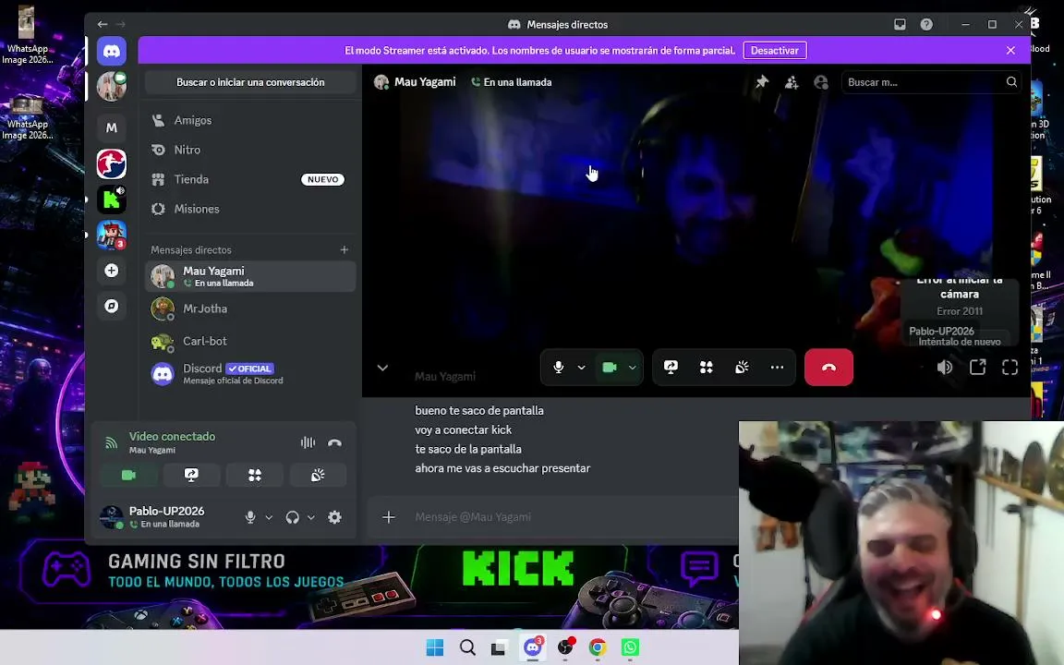Screen dimensions: 1064x665
Task: Open more call options ellipsis
Action: point(777,367)
